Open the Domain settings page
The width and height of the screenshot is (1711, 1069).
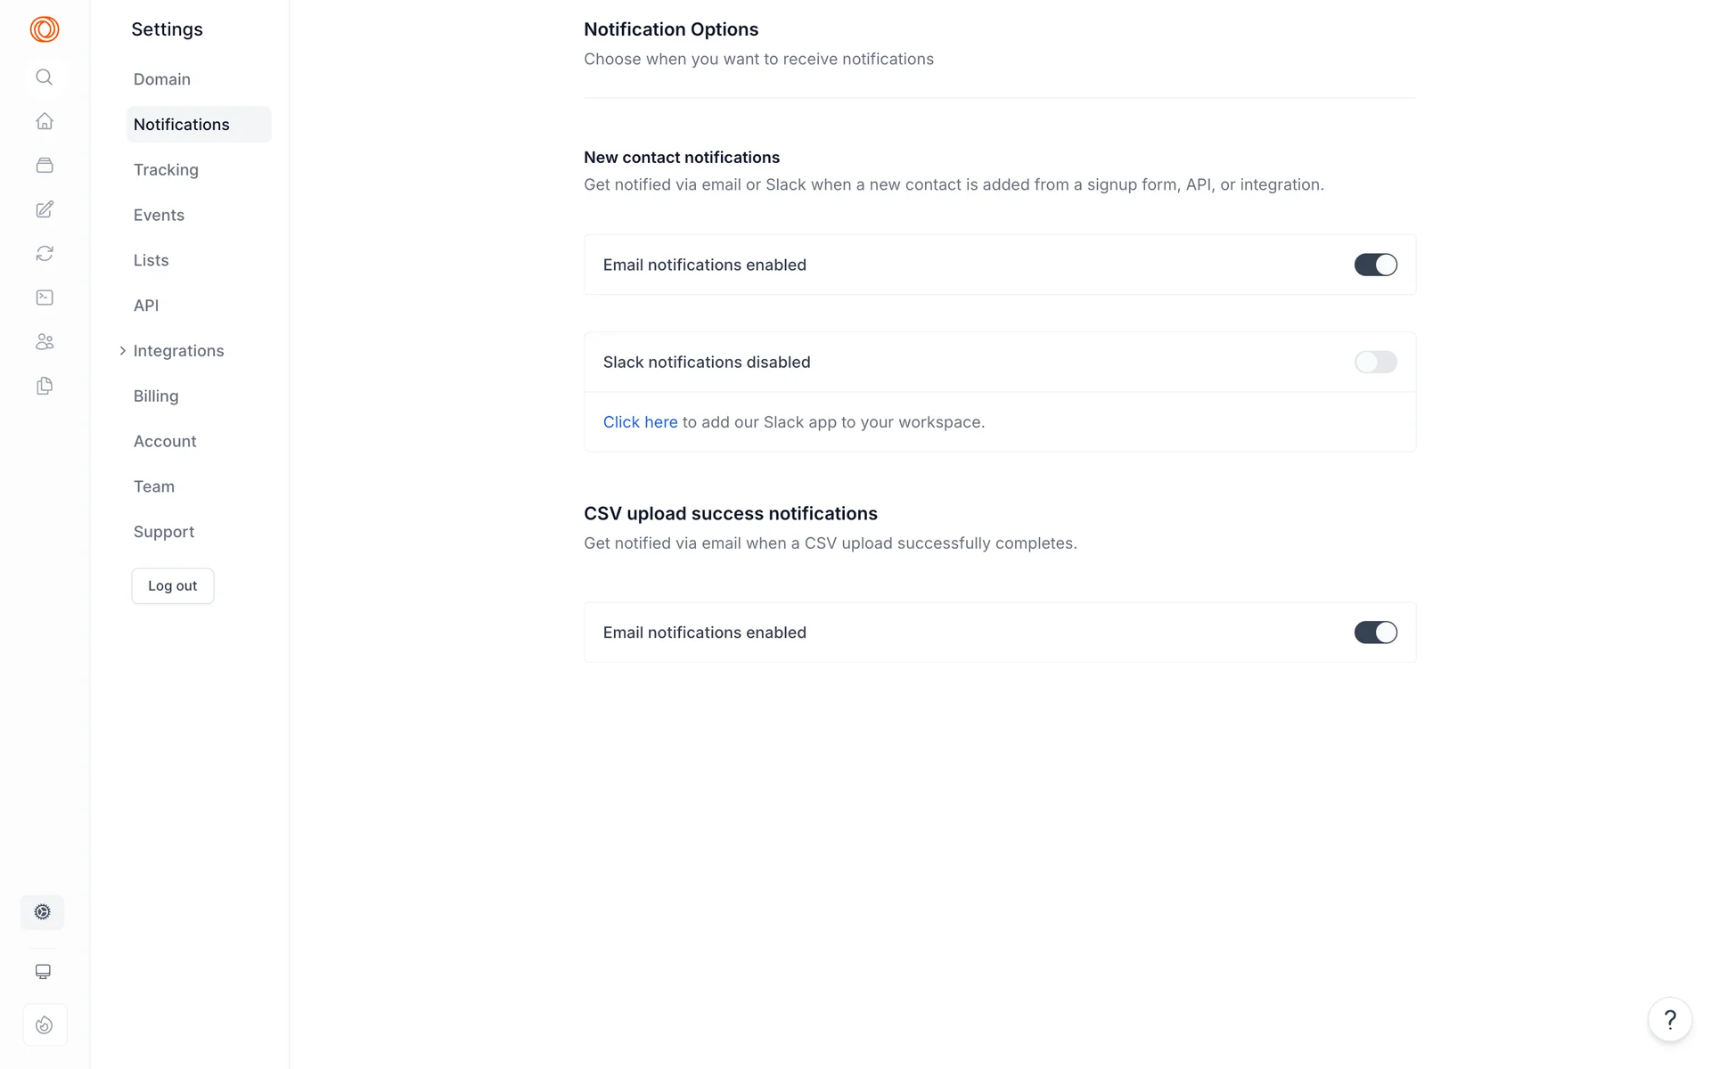click(162, 79)
